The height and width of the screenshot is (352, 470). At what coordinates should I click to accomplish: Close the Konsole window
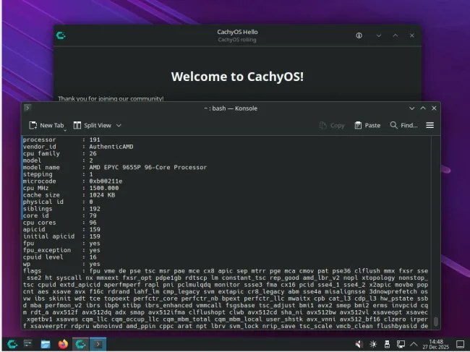(434, 108)
